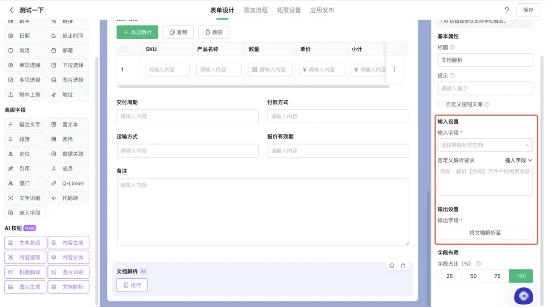Enable the 自定义按钮文案 checkbox

point(441,105)
